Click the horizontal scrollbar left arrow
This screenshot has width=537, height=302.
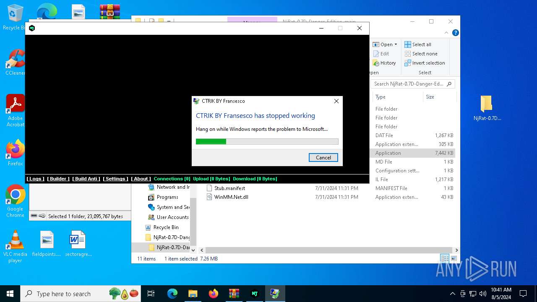click(202, 250)
